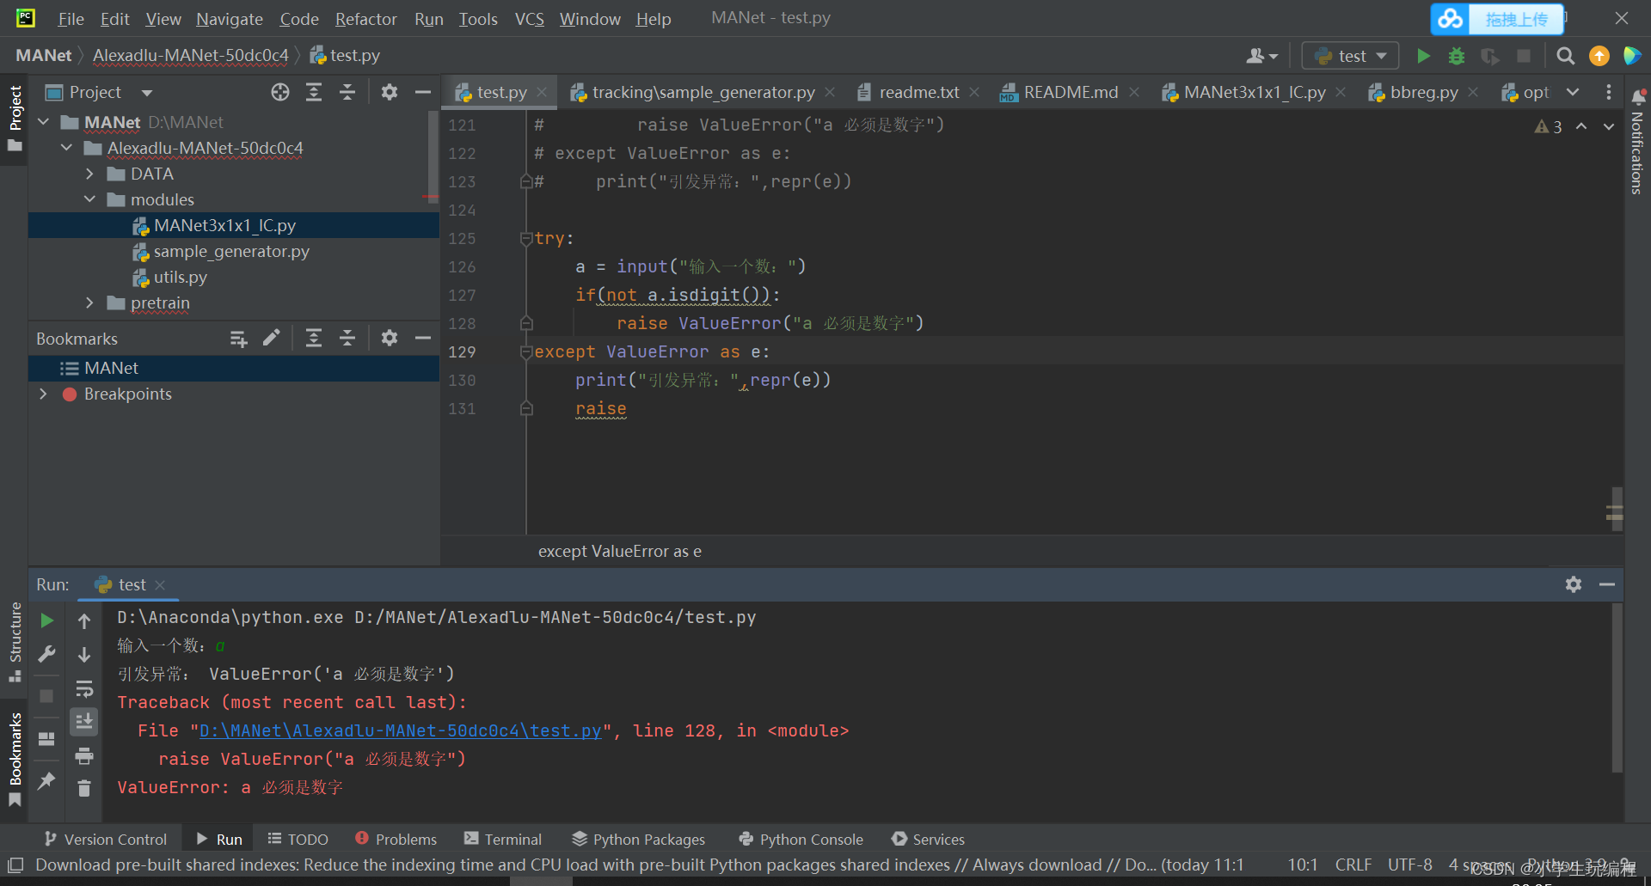Open the Refactor menu
Viewport: 1651px width, 886px height.
tap(365, 19)
